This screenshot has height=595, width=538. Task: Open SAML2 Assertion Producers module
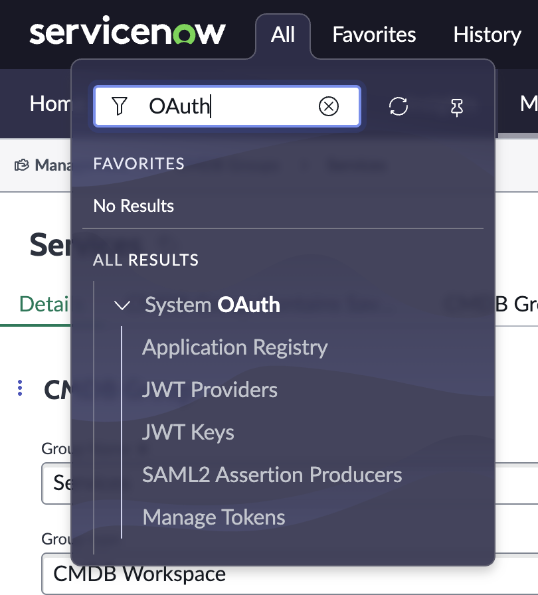(272, 475)
